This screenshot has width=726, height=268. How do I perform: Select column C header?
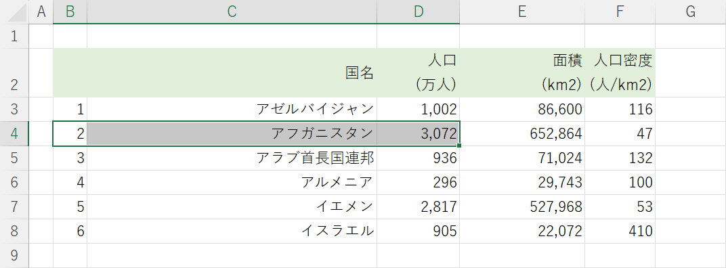(x=232, y=12)
